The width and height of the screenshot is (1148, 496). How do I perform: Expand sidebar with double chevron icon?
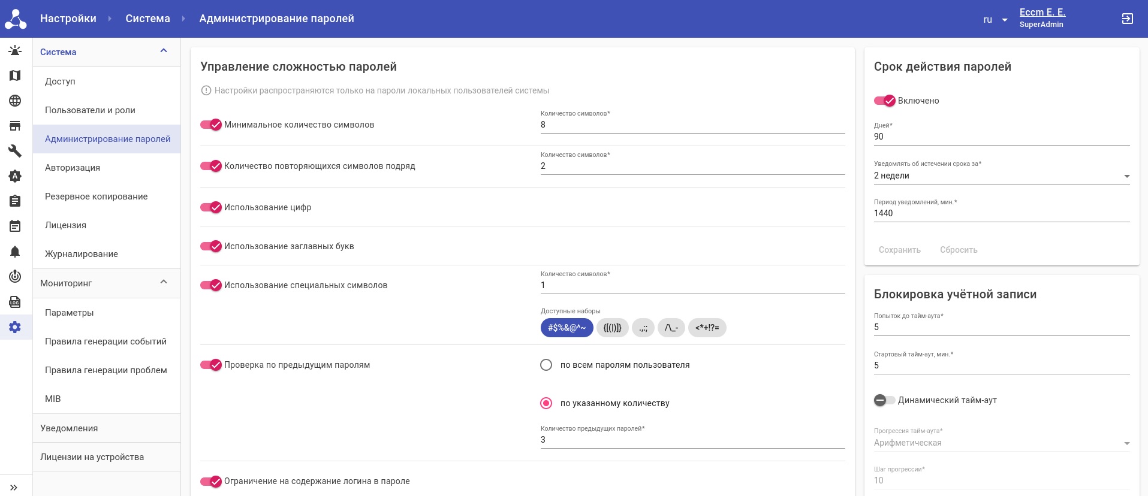click(14, 488)
